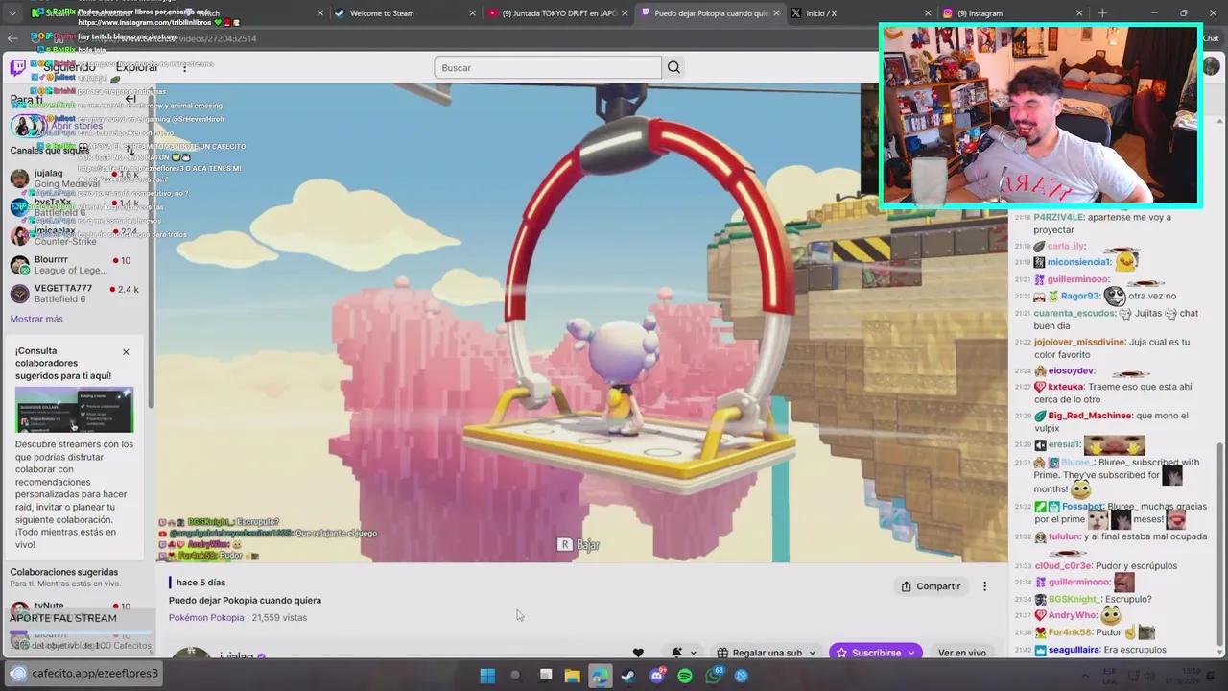1228x691 pixels.
Task: Open the video more options menu
Action: pos(984,586)
